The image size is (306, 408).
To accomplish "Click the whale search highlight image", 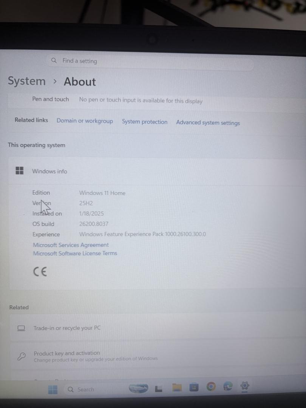I will pos(139,388).
